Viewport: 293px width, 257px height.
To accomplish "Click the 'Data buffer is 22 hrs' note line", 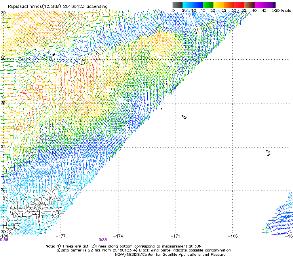I will pyautogui.click(x=143, y=250).
